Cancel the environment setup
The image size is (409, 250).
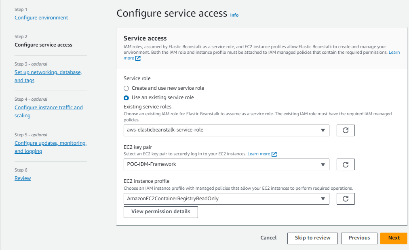[268, 238]
